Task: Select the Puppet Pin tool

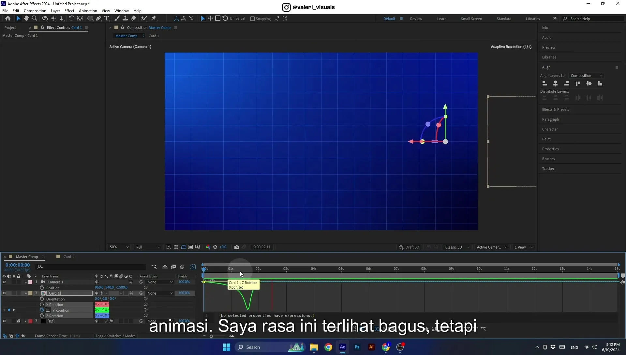Action: pos(154,19)
